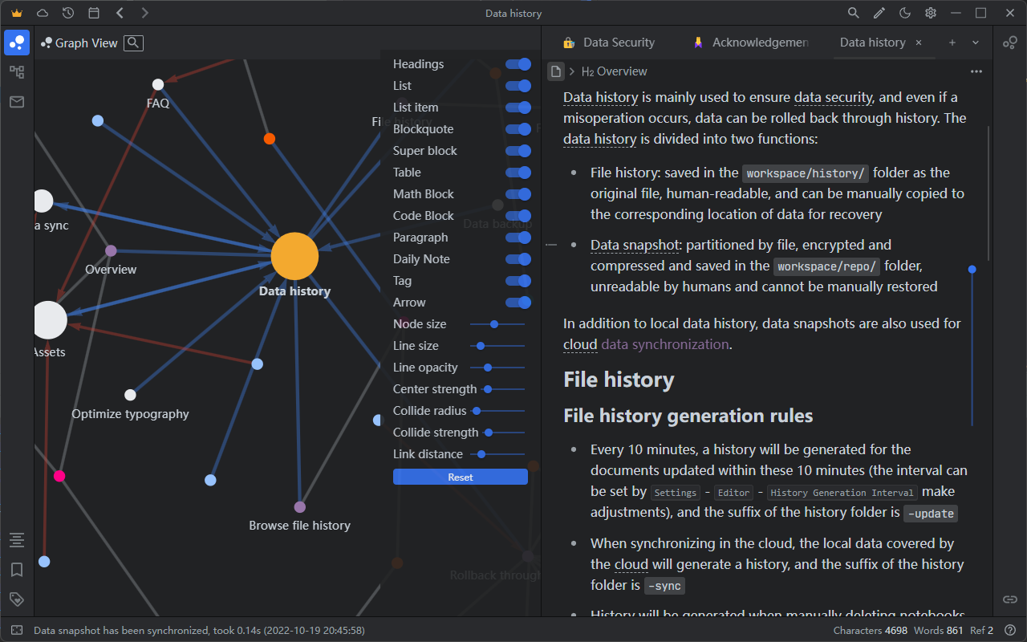
Task: Expand the breadcrumb arrow before Overview
Action: coord(572,71)
